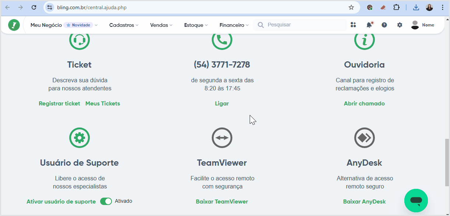Click Ativar usuário de suporte link

click(x=61, y=202)
